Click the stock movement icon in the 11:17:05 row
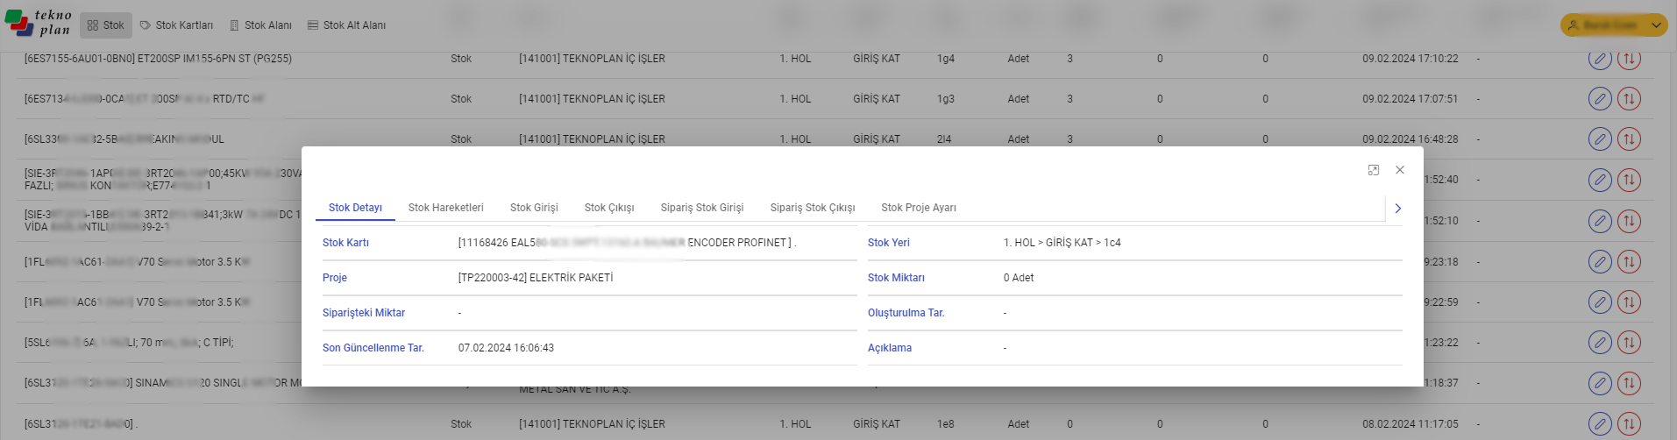Screen dimensions: 1677x440 pos(1629,424)
